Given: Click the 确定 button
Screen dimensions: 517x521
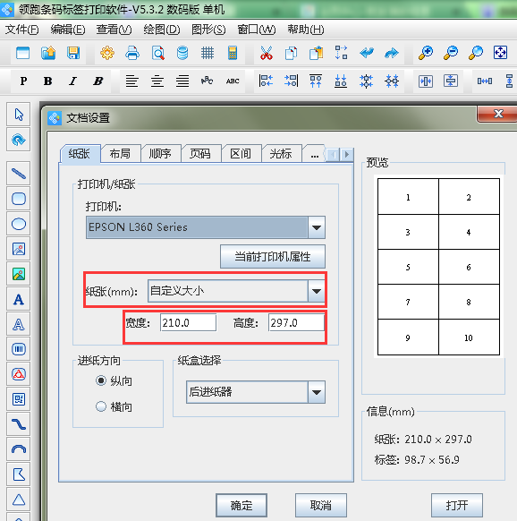Looking at the screenshot, I should [242, 505].
